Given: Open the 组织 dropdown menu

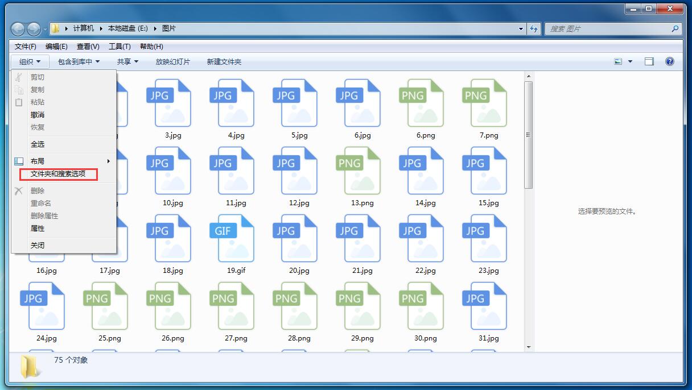Looking at the screenshot, I should pos(28,61).
